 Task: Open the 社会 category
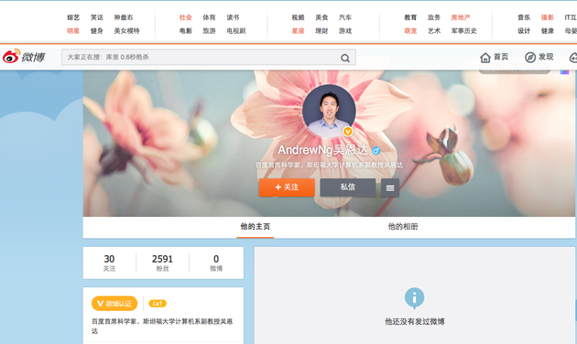point(185,17)
